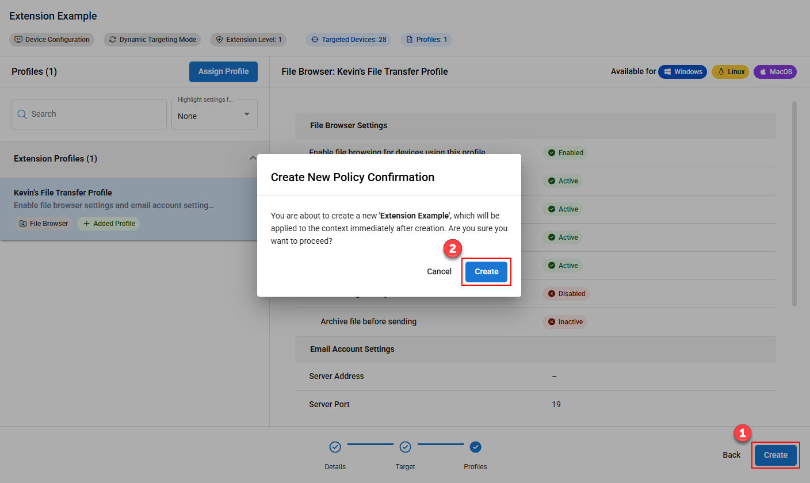
Task: Cancel the Create New Policy Confirmation dialog
Action: click(x=439, y=271)
